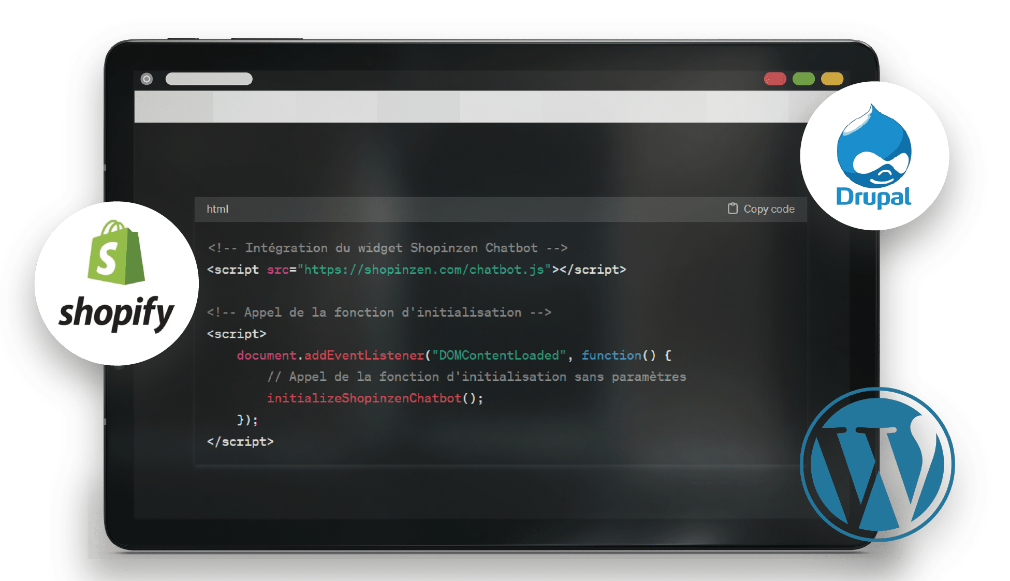Image resolution: width=1010 pixels, height=581 pixels.
Task: Click the white address bar pill
Action: click(209, 79)
